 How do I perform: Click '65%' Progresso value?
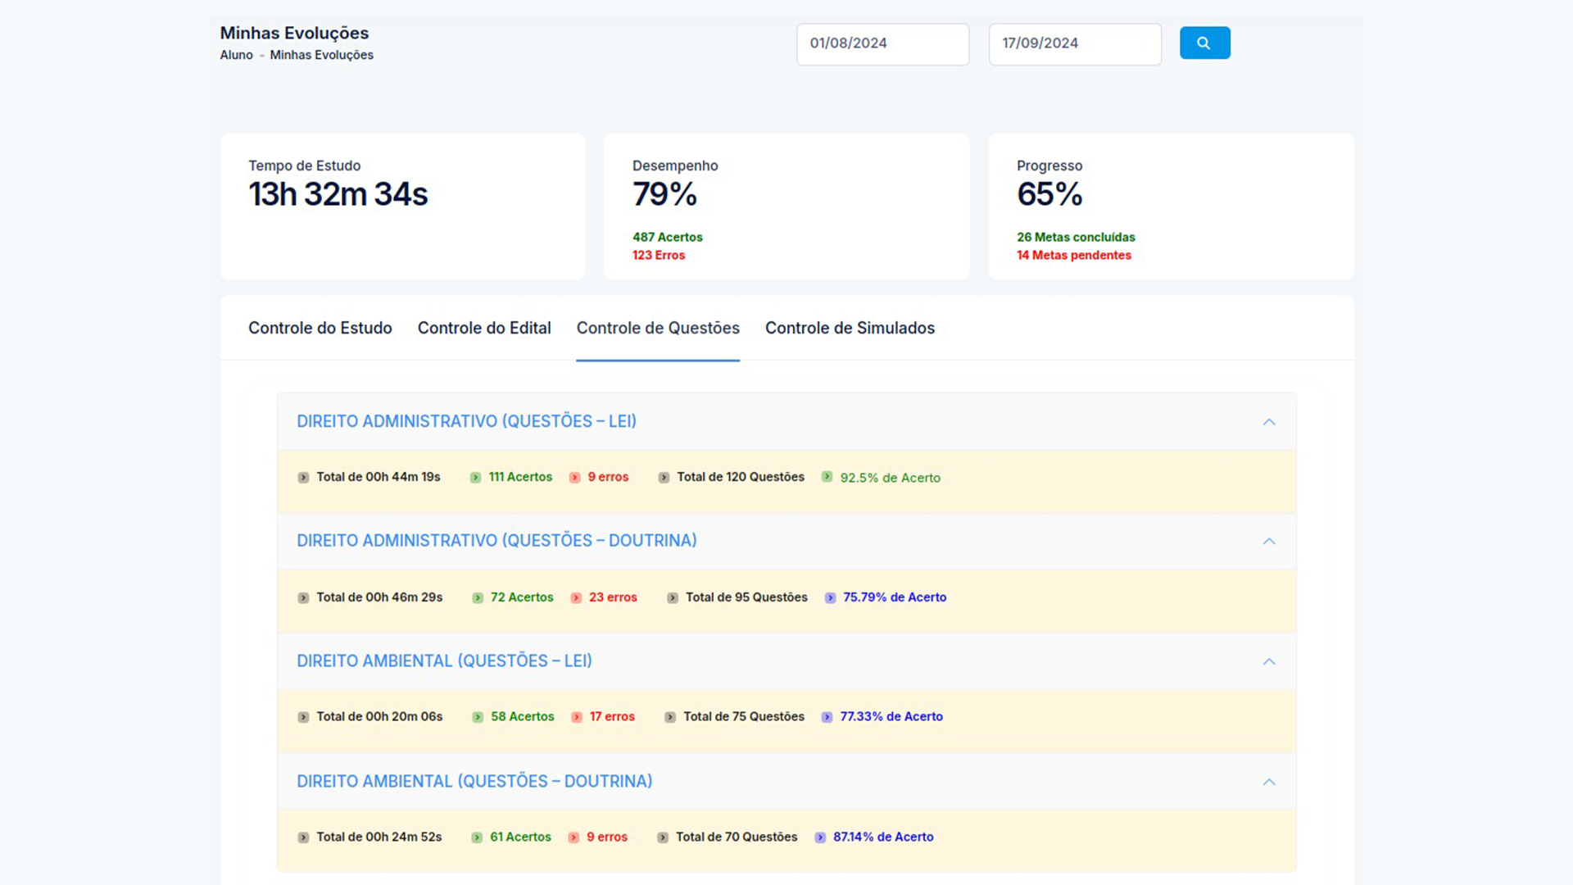(x=1049, y=194)
